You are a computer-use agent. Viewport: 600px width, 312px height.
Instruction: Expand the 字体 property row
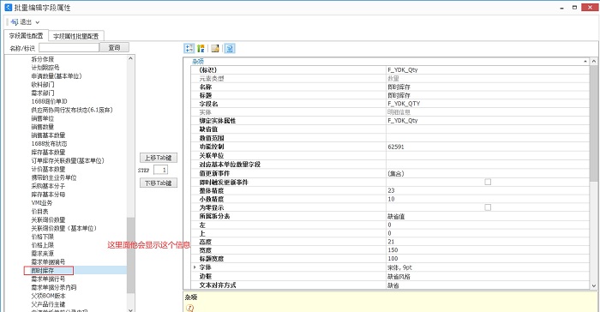[195, 267]
